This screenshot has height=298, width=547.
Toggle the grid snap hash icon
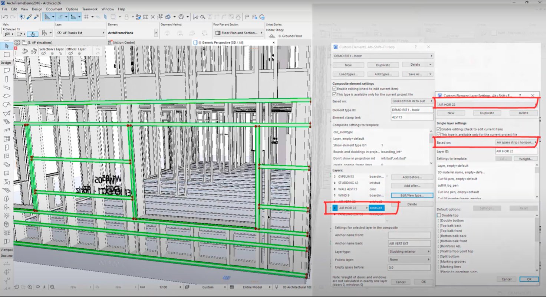click(86, 17)
